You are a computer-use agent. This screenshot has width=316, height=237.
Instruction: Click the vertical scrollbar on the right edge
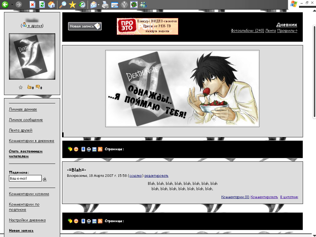(x=314, y=72)
